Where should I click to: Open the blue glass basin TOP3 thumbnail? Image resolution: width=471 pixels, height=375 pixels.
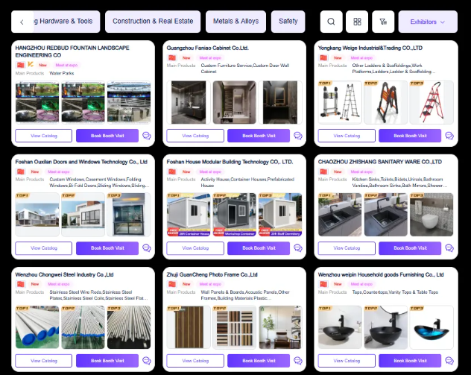click(x=432, y=327)
